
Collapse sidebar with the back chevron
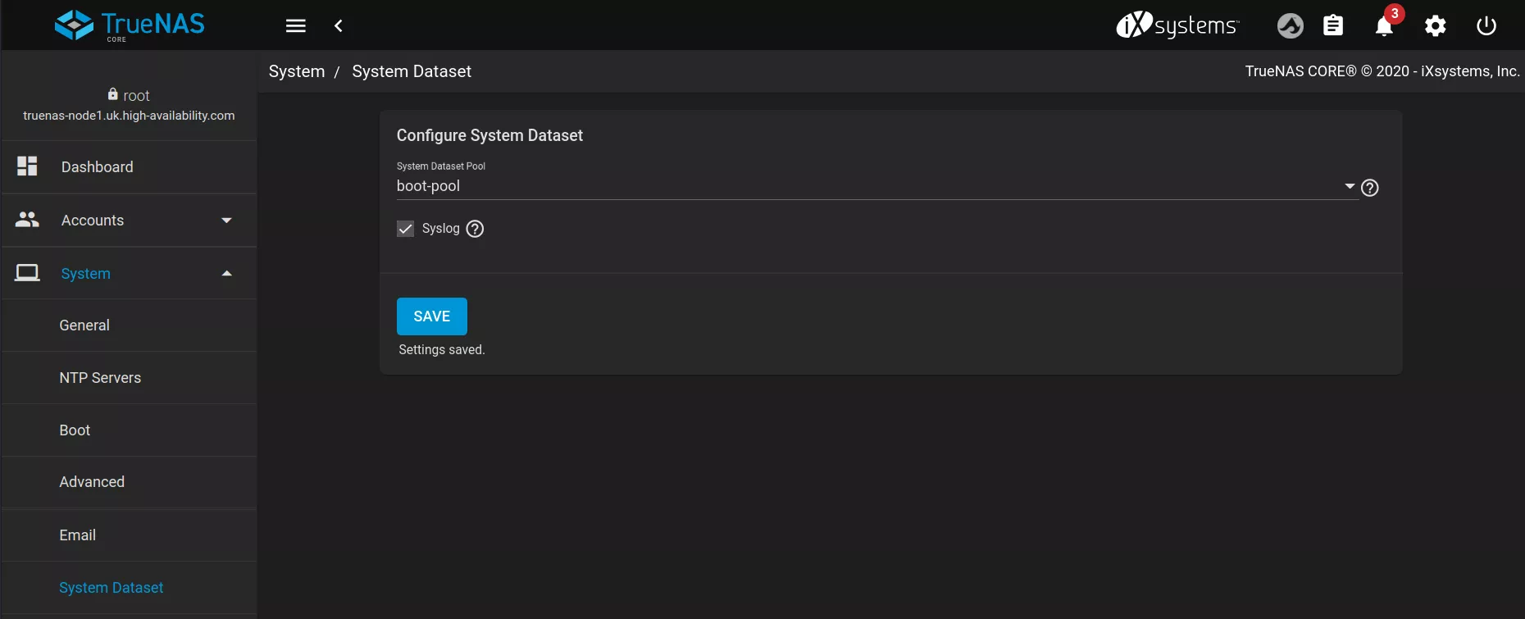point(339,25)
